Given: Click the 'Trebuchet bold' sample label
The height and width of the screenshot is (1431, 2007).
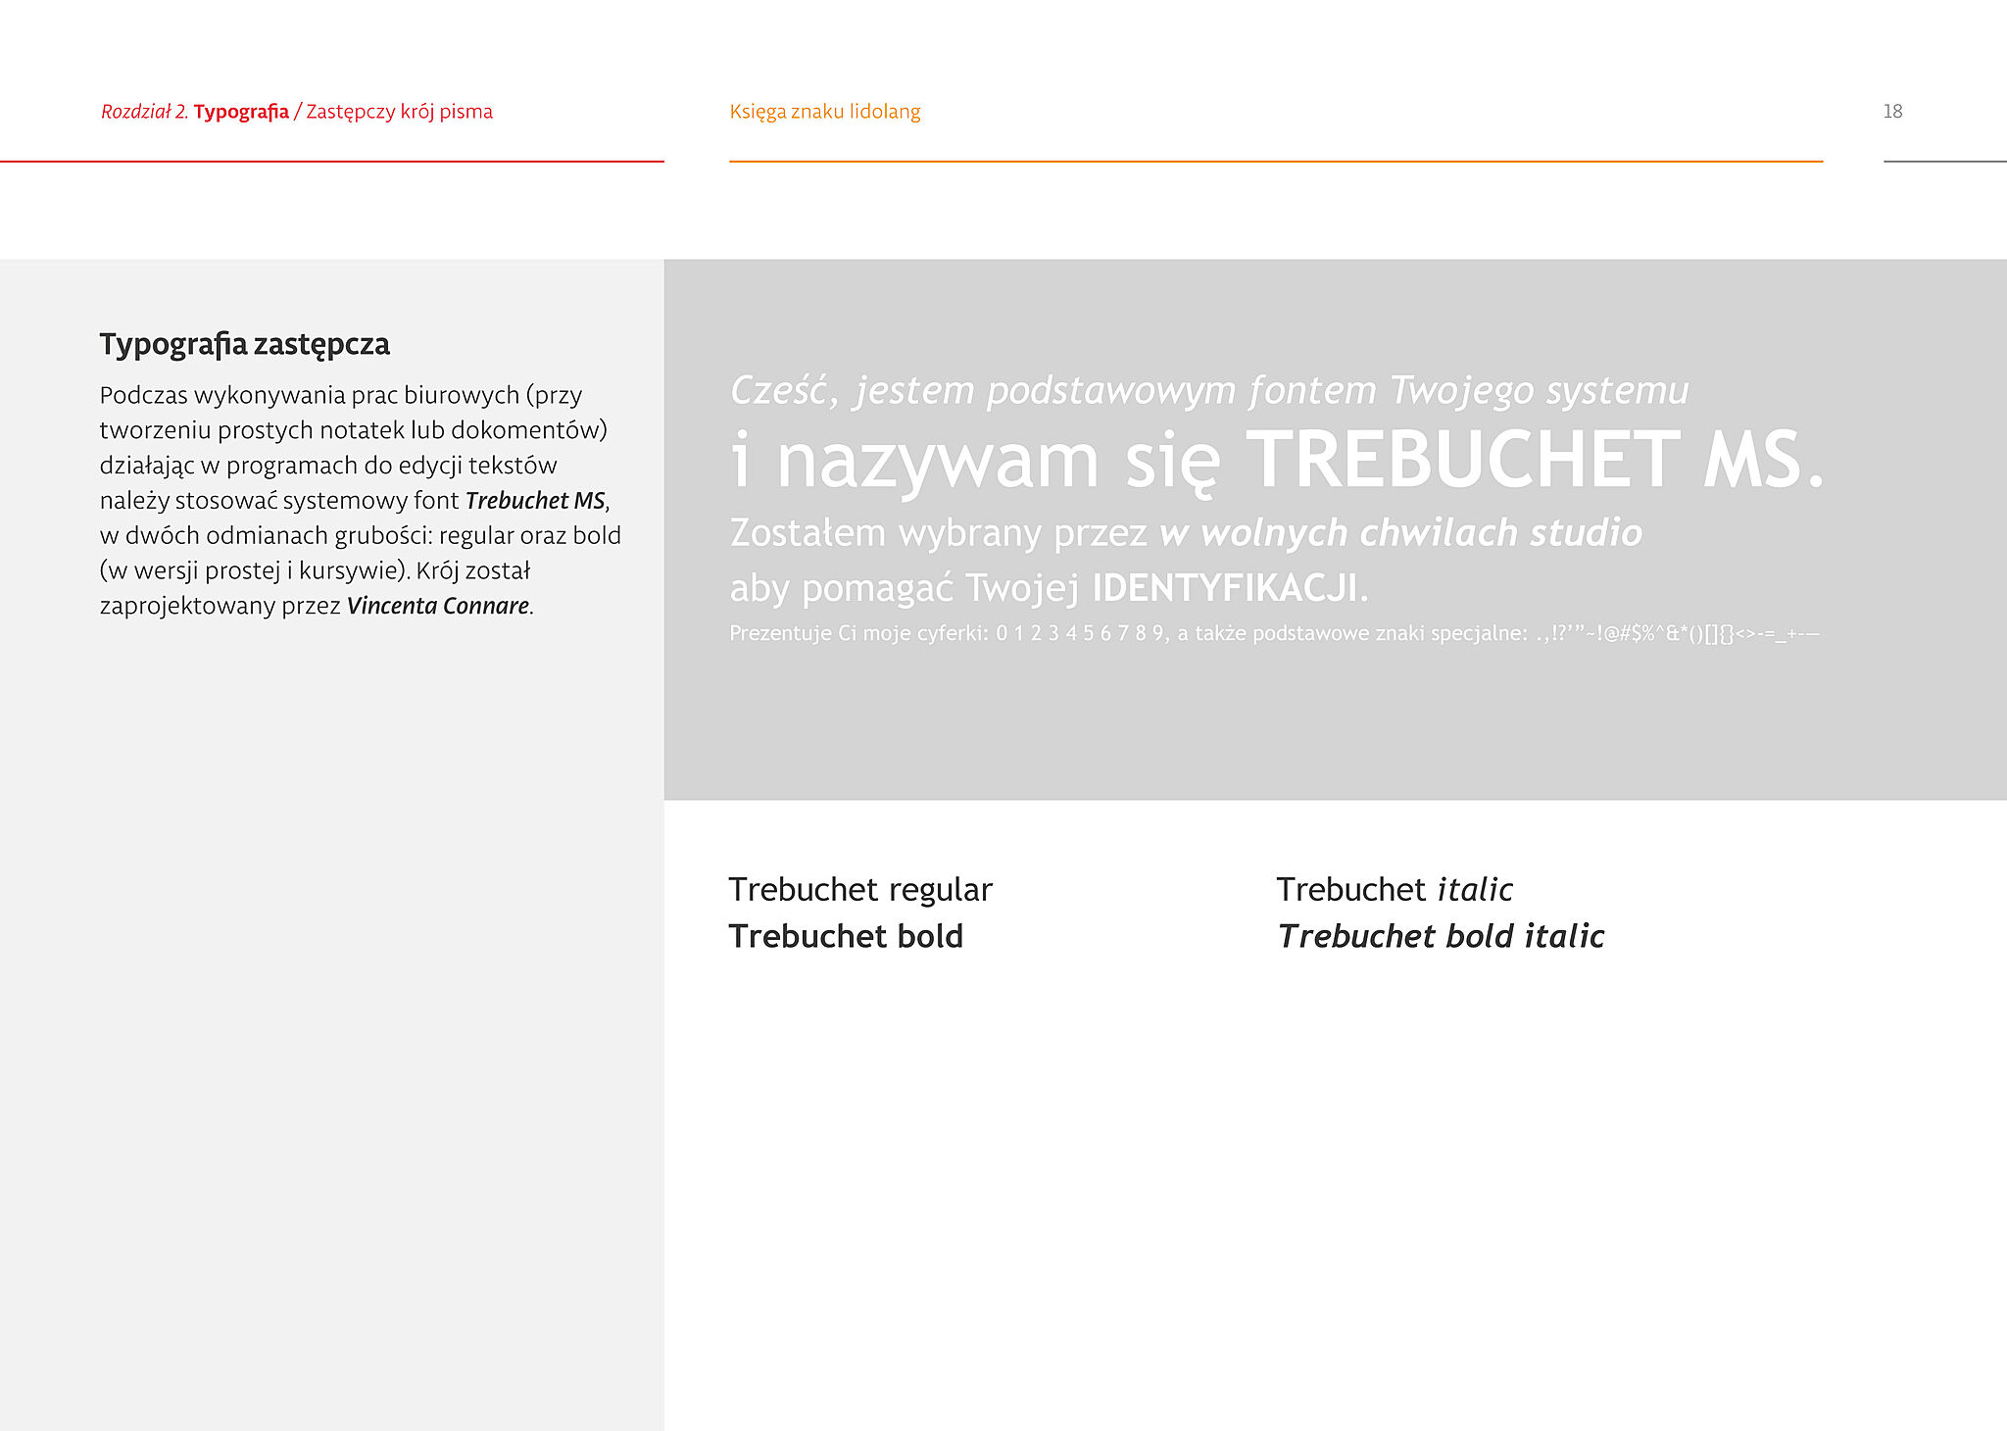Looking at the screenshot, I should [x=845, y=937].
